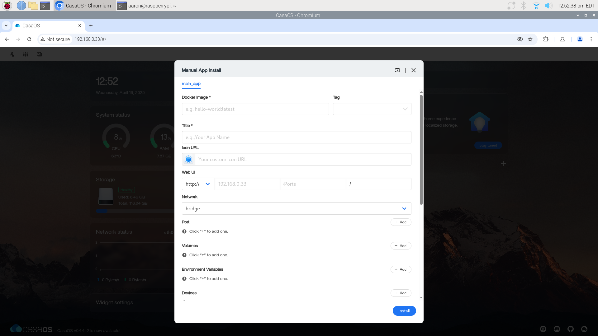
Task: Click the Not secure site info chip
Action: (55, 39)
